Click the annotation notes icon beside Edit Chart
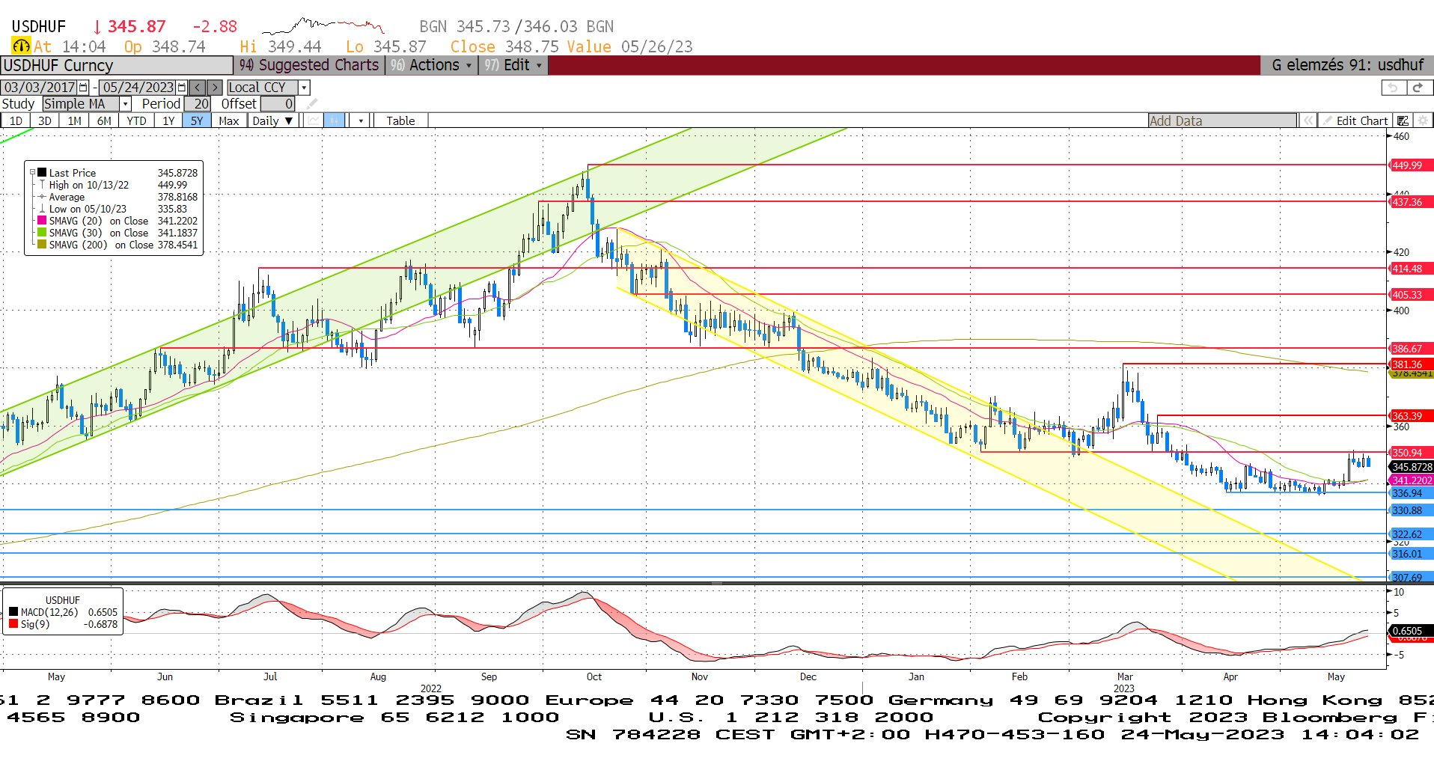This screenshot has height=776, width=1434. point(1403,120)
